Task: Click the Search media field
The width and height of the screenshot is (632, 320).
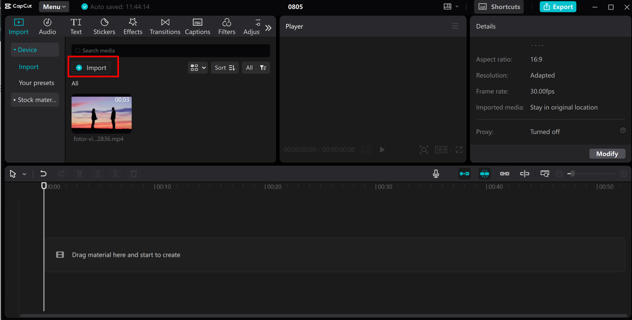Action: (170, 50)
